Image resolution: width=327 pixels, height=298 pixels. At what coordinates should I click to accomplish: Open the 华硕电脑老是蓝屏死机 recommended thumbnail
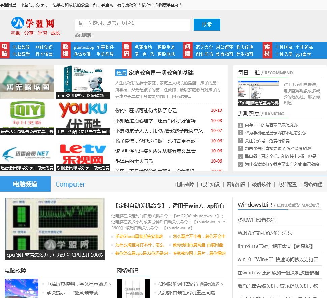[x=258, y=93]
